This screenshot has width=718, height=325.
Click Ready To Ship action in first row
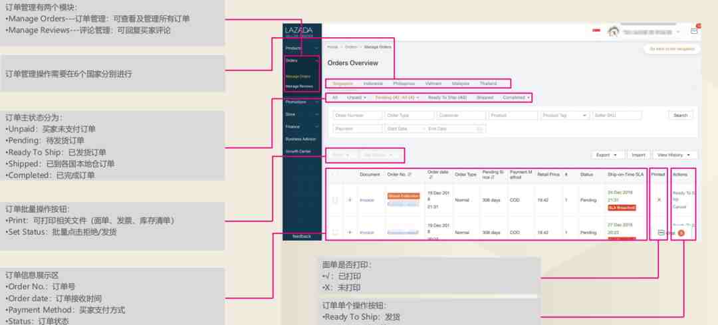684,196
